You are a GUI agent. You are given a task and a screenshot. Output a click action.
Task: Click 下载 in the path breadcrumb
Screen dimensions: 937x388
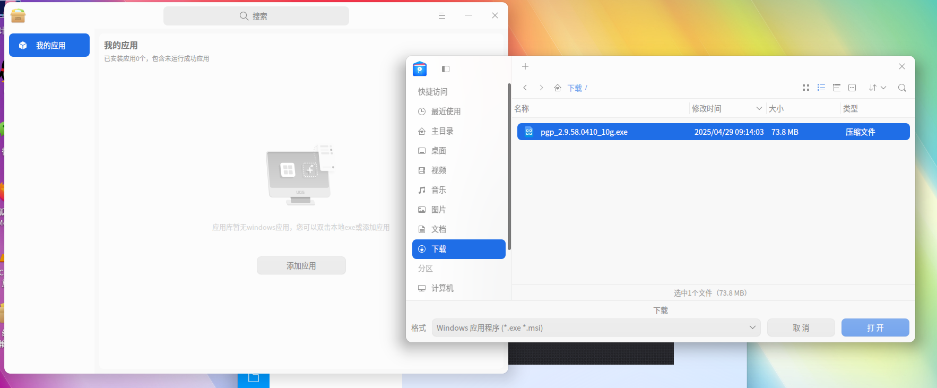(575, 88)
